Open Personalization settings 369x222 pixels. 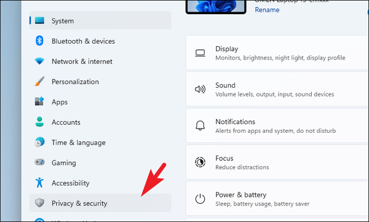click(x=100, y=81)
